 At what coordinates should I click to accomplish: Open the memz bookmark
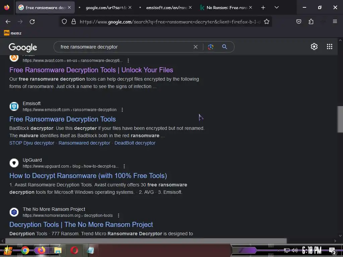[x=13, y=33]
